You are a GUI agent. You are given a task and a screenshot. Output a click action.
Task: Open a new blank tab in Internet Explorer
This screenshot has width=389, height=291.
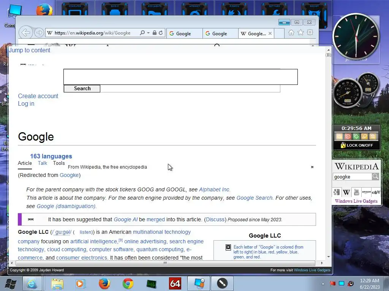279,33
